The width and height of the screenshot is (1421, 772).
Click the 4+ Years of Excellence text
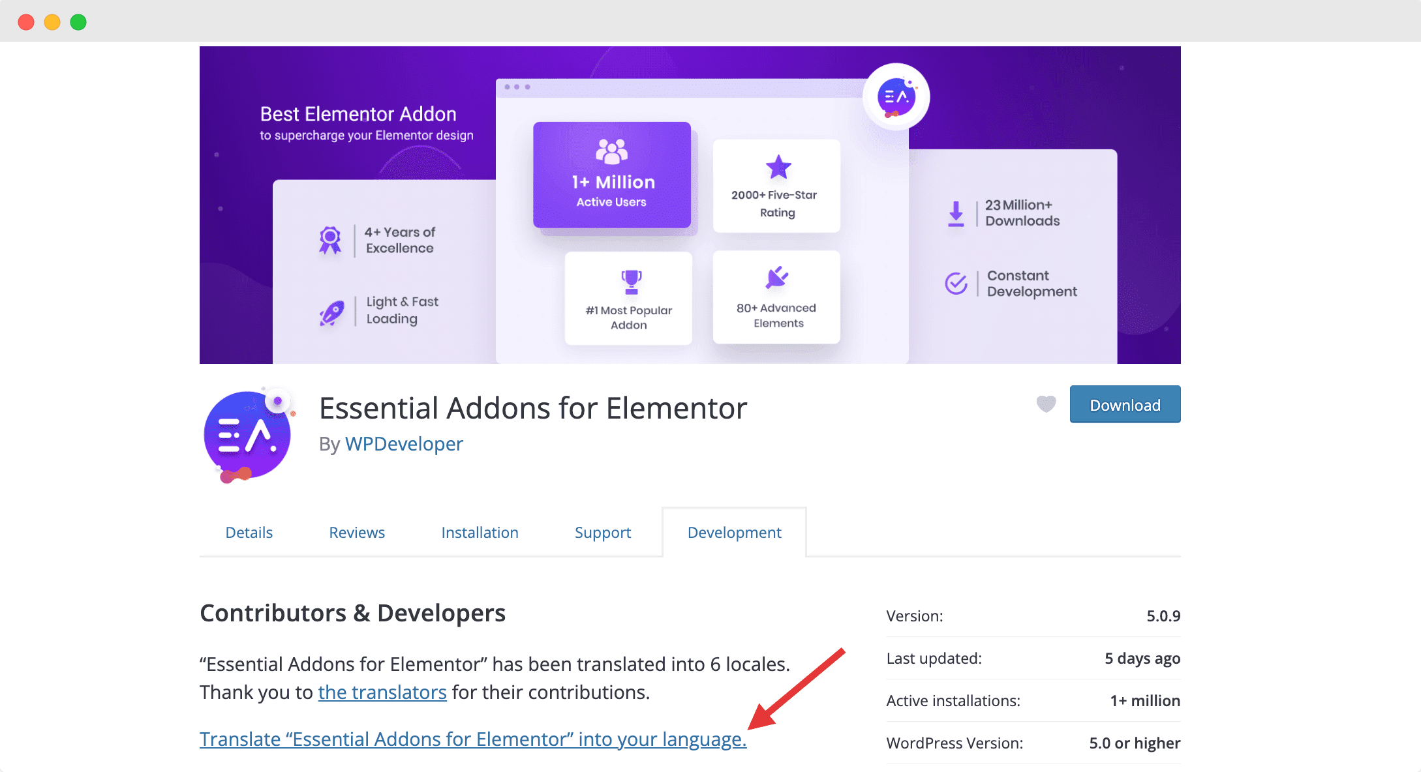coord(400,240)
